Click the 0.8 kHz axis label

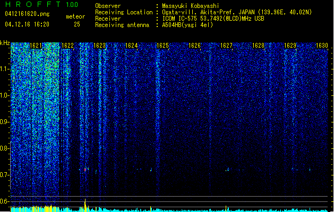[x=5, y=148]
